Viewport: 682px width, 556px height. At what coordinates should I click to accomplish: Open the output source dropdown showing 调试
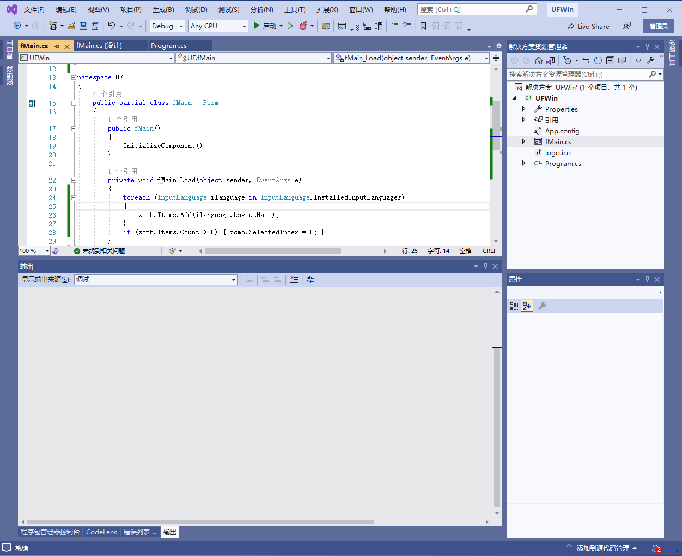pyautogui.click(x=156, y=280)
